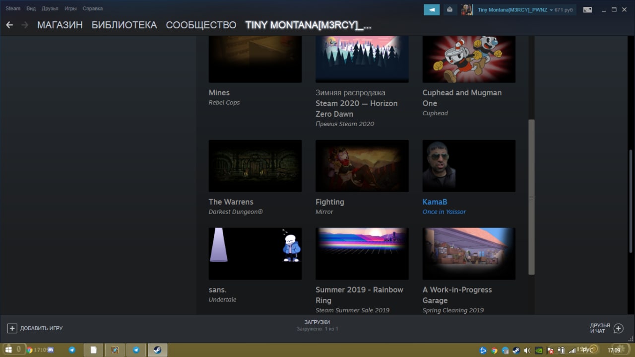The width and height of the screenshot is (635, 357).
Task: Click the Mines title text
Action: tap(219, 92)
